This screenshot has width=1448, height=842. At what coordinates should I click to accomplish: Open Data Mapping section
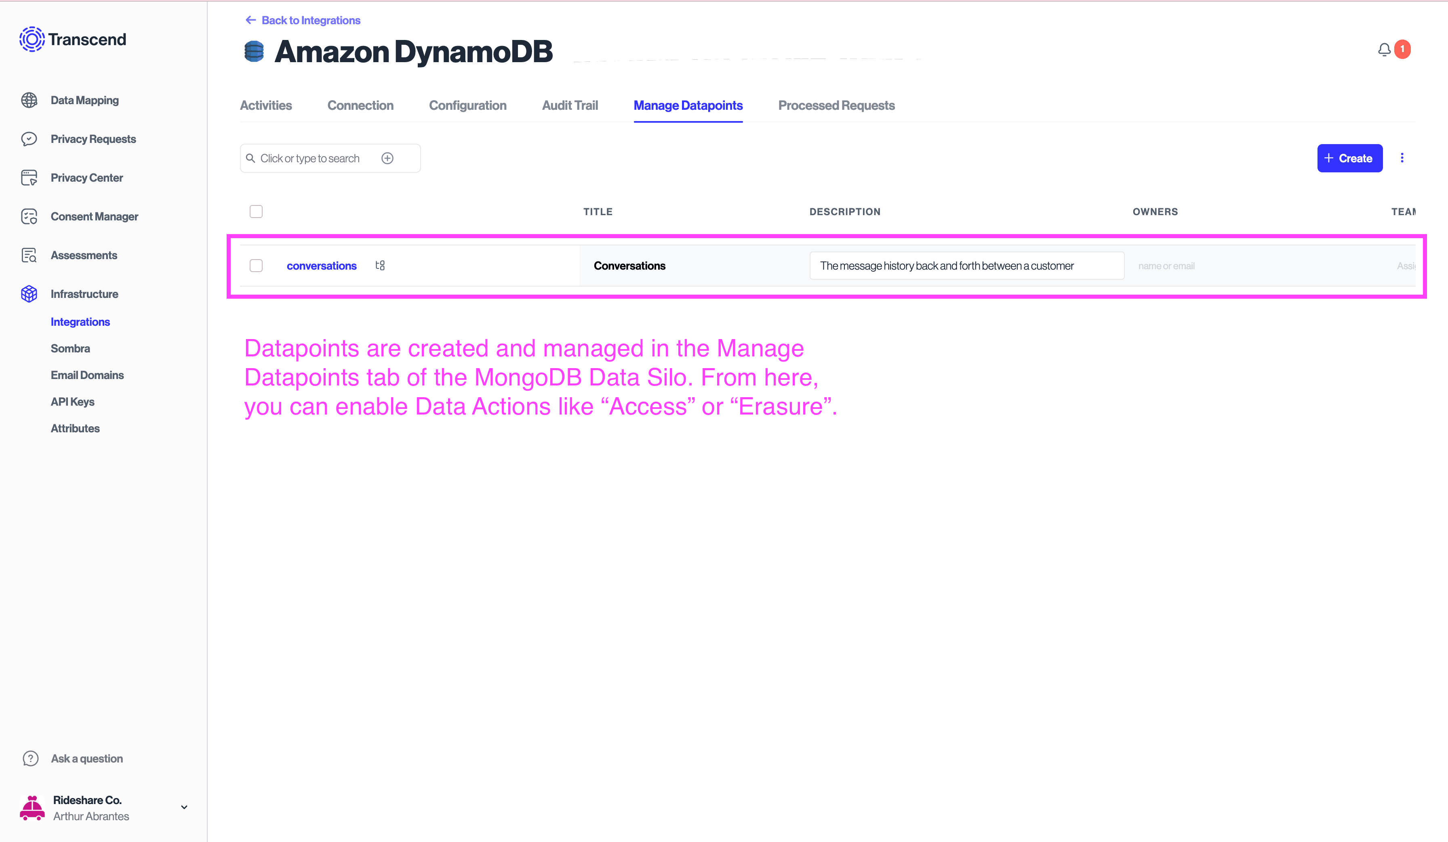point(84,99)
